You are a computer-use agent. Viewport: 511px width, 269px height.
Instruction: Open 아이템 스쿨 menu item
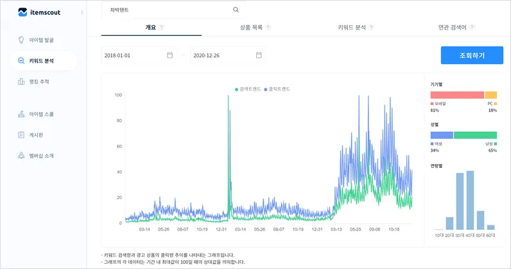(x=41, y=114)
